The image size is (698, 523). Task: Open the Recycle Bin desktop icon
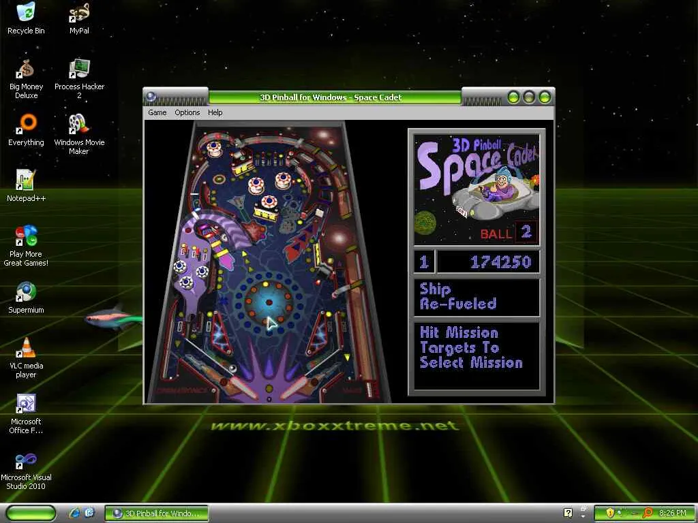tap(26, 18)
